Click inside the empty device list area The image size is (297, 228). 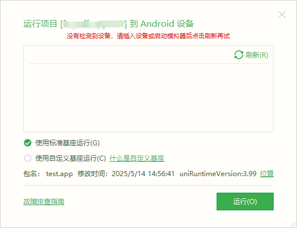click(148, 97)
